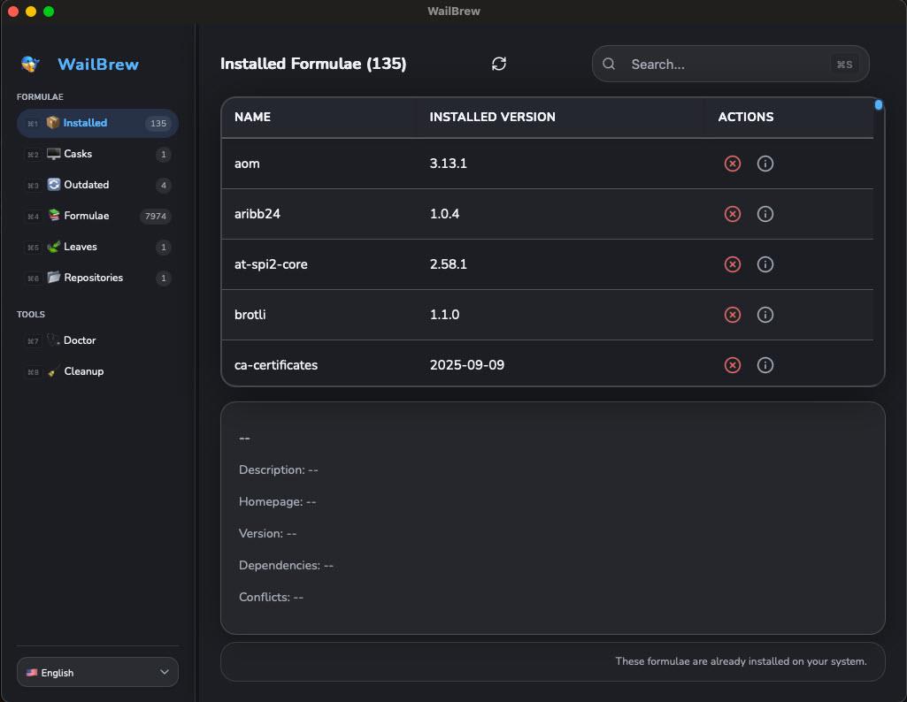Remove the ca-certificates formula
Screen dimensions: 907x702
pos(732,365)
